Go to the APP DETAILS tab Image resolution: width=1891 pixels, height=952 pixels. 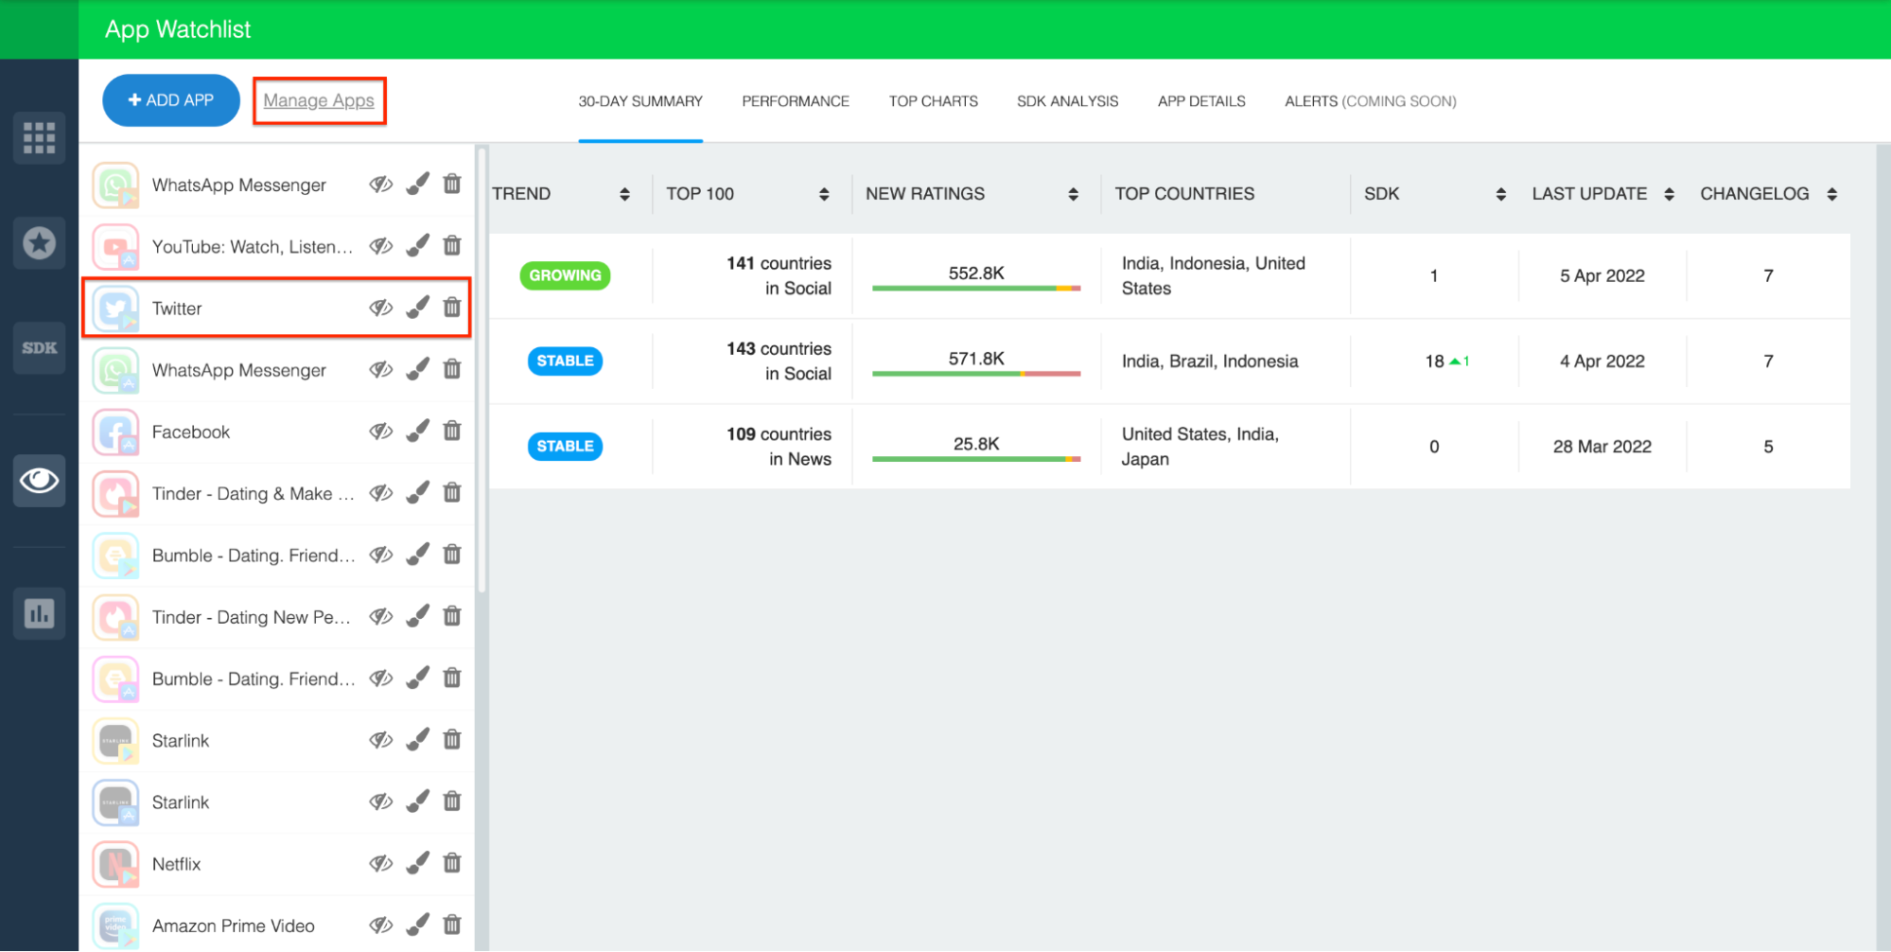point(1201,101)
